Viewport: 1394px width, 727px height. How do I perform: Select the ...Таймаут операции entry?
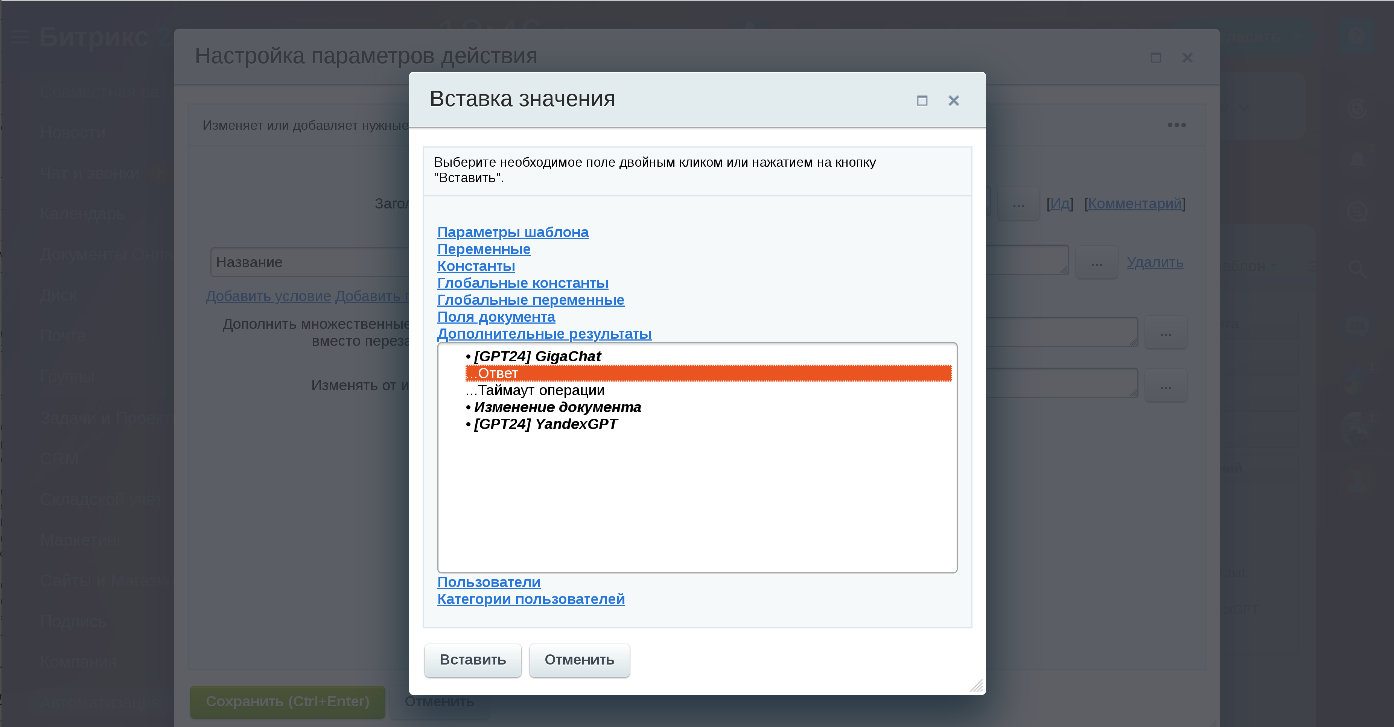click(x=708, y=390)
